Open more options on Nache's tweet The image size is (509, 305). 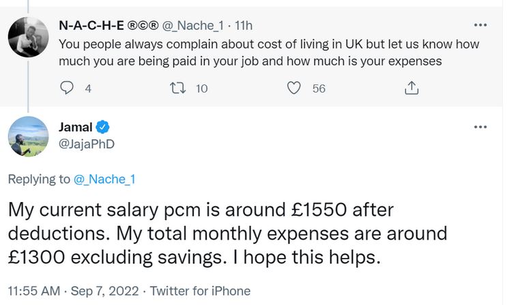pos(480,25)
